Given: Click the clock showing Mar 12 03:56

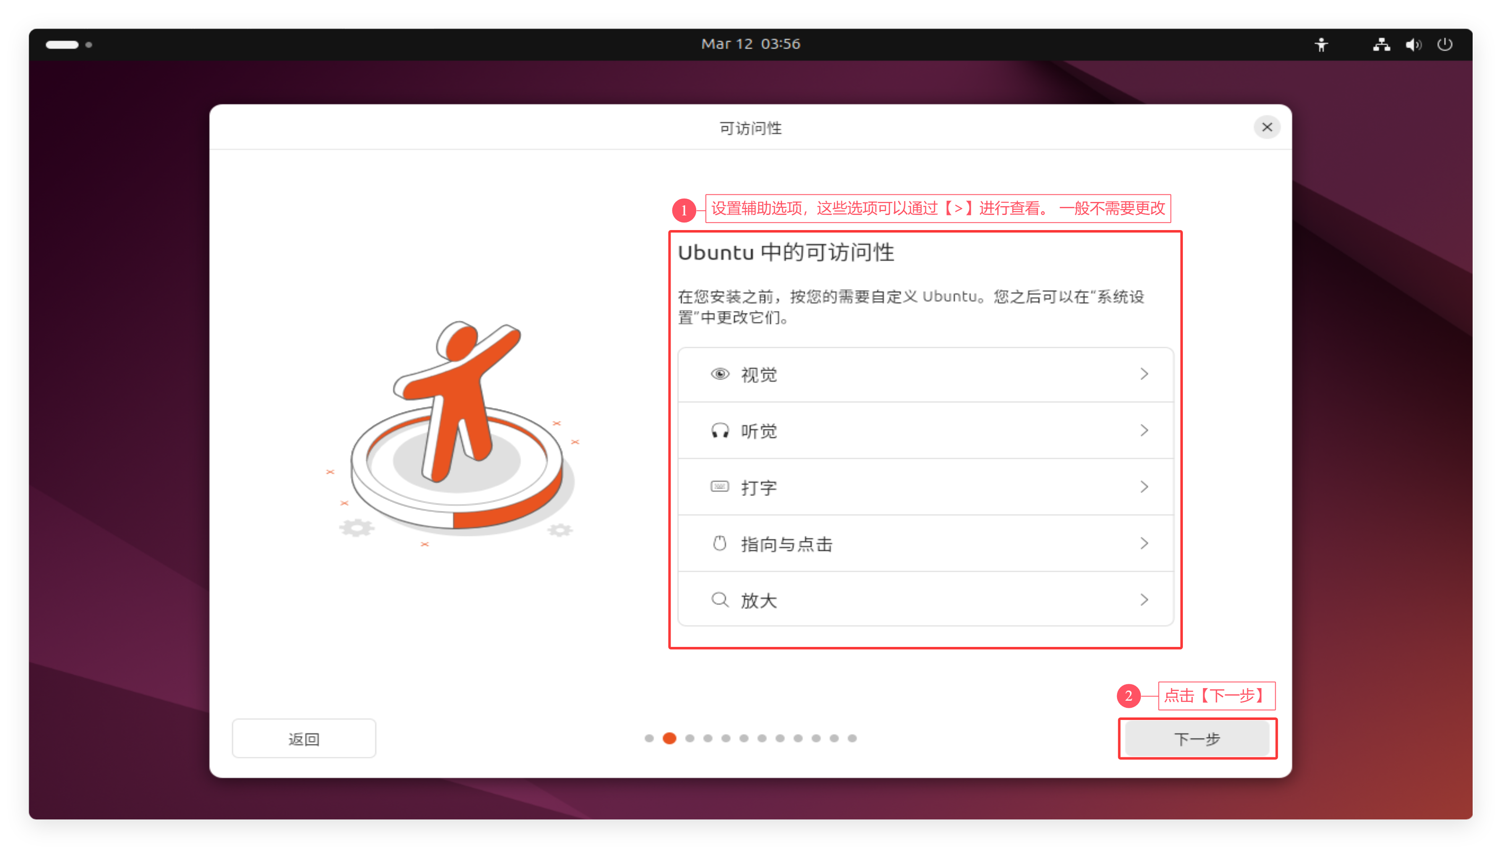Looking at the screenshot, I should pyautogui.click(x=750, y=44).
